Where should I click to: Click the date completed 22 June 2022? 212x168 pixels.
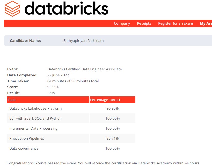58,75
